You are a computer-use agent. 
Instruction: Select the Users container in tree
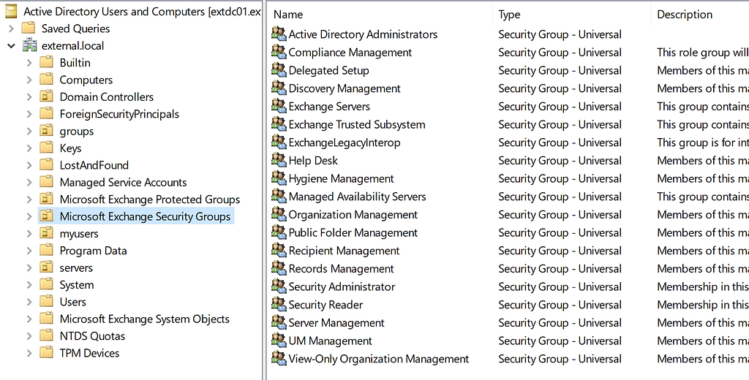pyautogui.click(x=72, y=303)
